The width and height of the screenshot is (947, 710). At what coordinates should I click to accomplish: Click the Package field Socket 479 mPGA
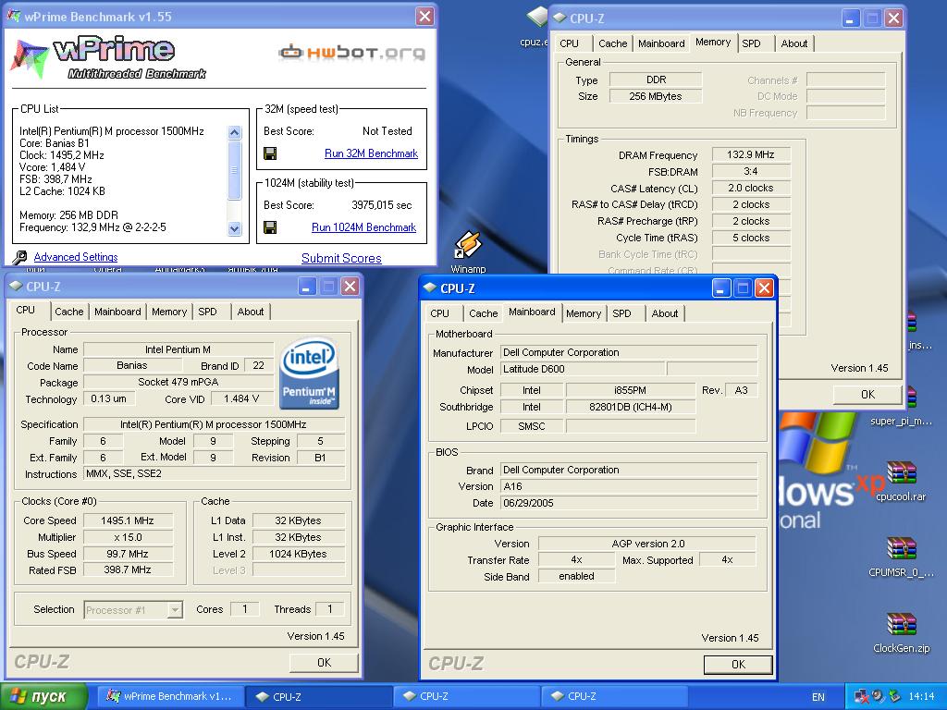pyautogui.click(x=178, y=382)
